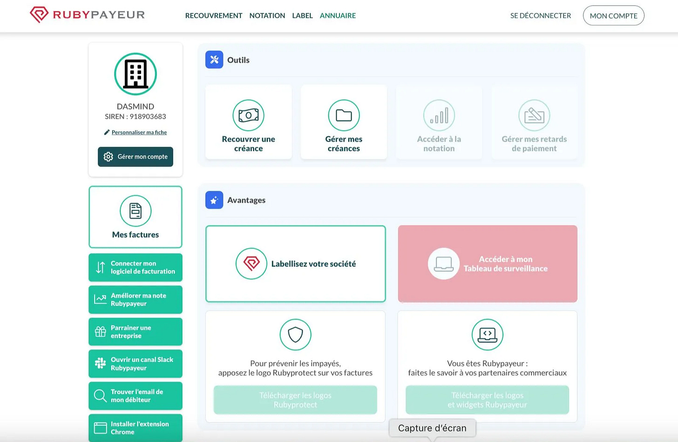Open the Accéder à la notation label

(x=439, y=143)
